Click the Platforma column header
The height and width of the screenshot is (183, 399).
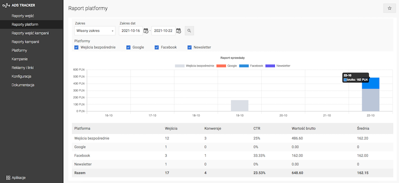click(82, 128)
